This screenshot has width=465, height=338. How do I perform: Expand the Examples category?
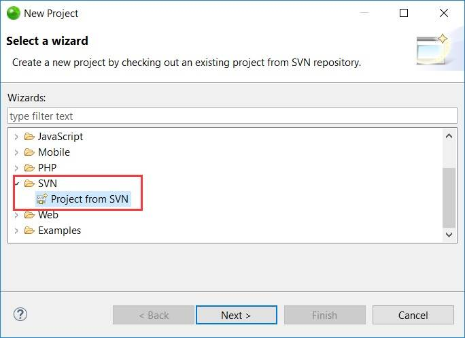(x=17, y=231)
